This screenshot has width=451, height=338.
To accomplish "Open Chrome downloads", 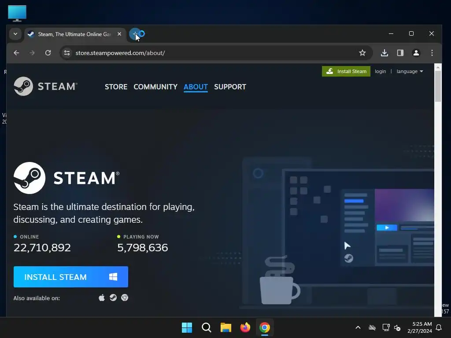I will point(384,53).
